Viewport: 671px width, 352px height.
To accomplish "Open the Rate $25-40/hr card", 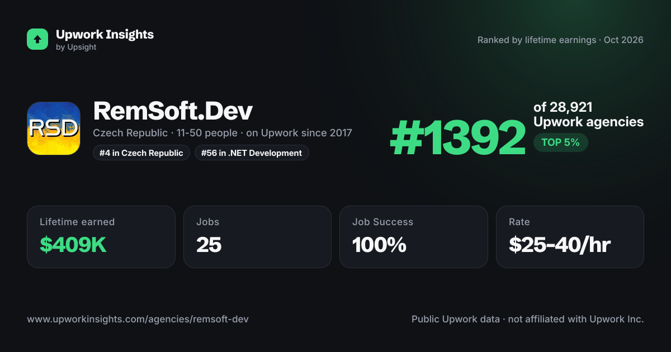I will tap(570, 237).
